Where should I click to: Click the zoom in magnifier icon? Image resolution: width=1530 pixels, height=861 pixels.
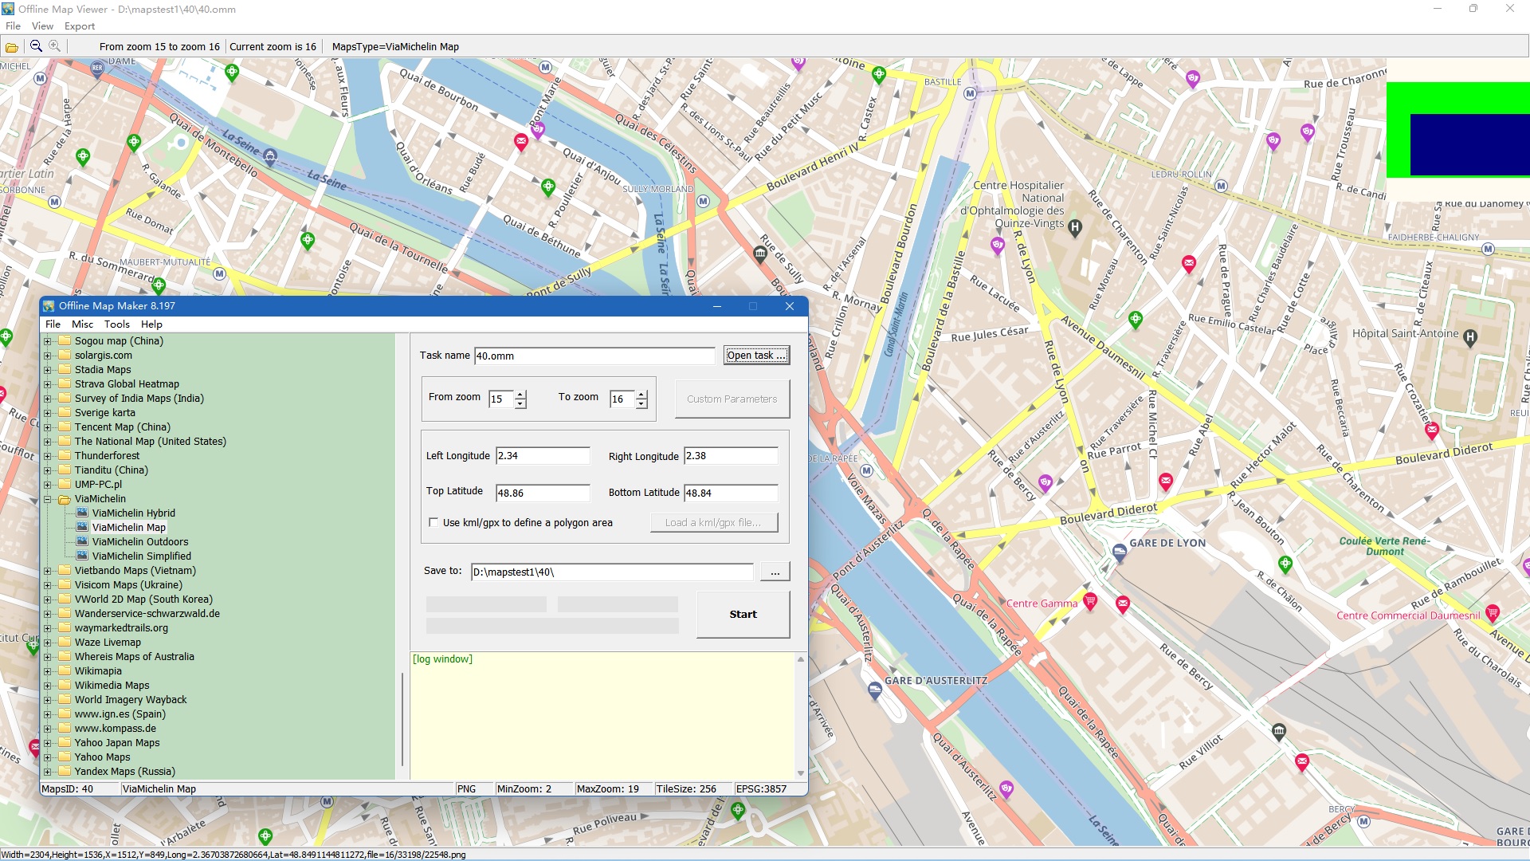point(54,46)
